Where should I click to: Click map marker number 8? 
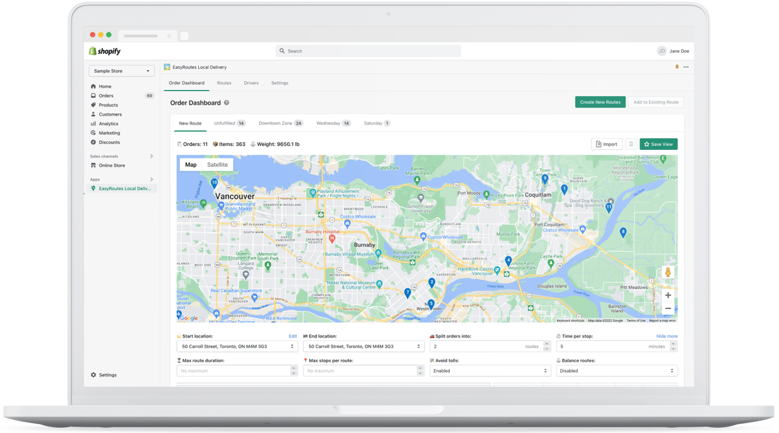(623, 232)
